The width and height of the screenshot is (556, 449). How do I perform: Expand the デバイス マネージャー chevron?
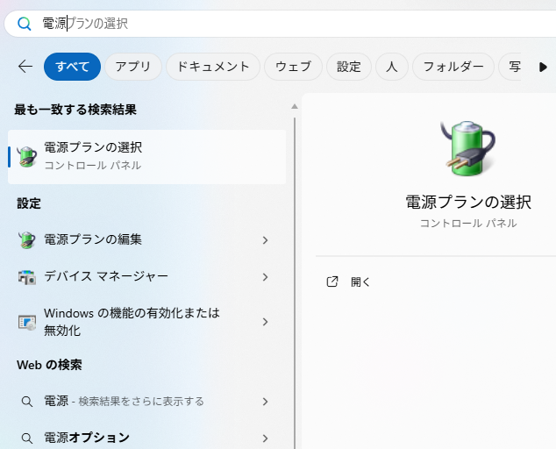(x=265, y=277)
